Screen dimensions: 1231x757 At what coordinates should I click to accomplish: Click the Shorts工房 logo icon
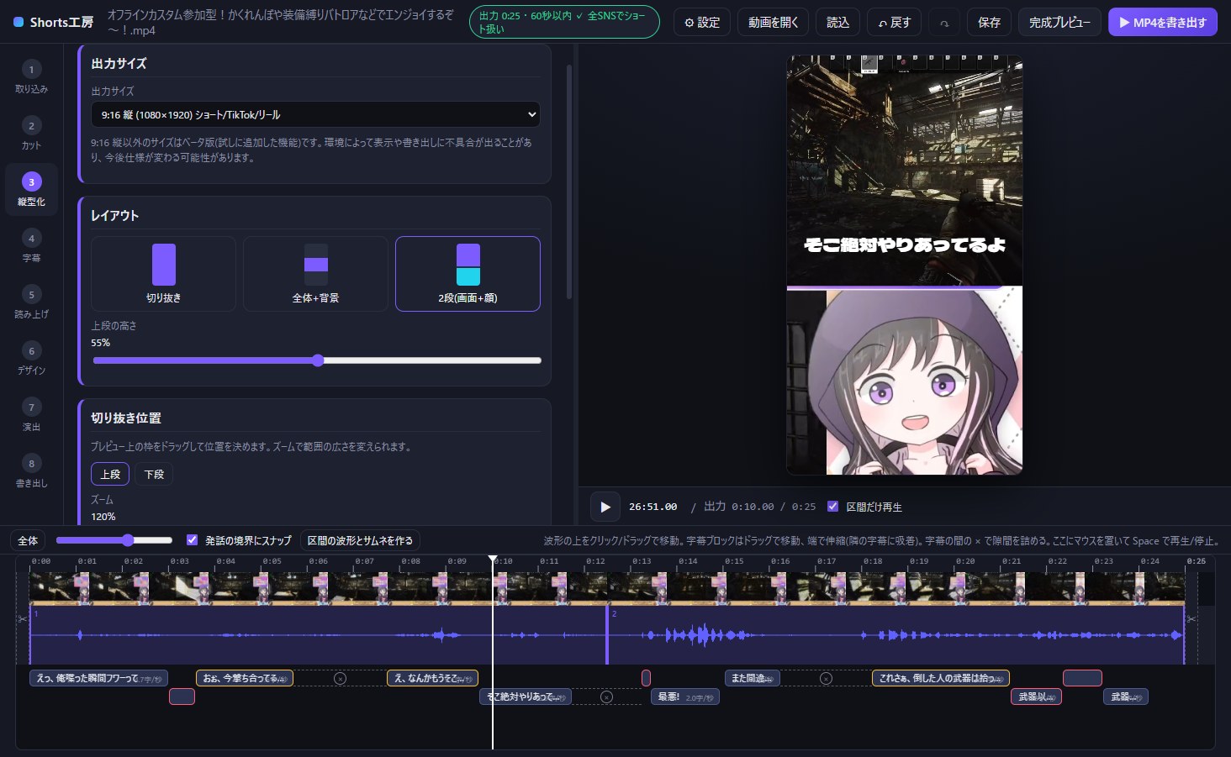click(x=18, y=22)
